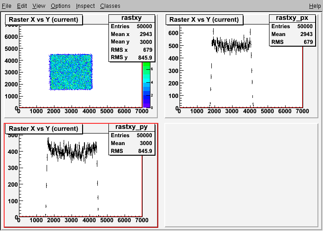Click the top-left Raster X vs Y title

click(44, 19)
